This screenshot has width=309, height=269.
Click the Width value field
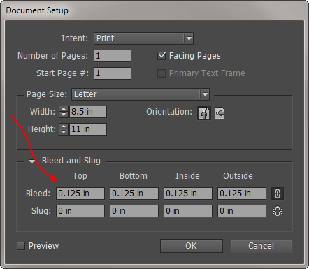click(88, 112)
